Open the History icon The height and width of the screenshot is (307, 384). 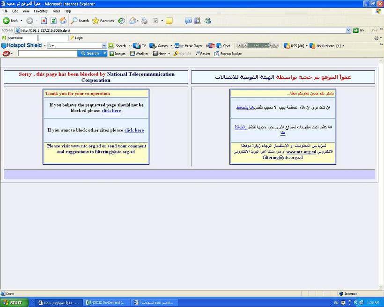tap(121, 21)
